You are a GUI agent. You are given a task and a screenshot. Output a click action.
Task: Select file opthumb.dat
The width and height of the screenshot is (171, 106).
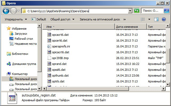tap(60, 76)
